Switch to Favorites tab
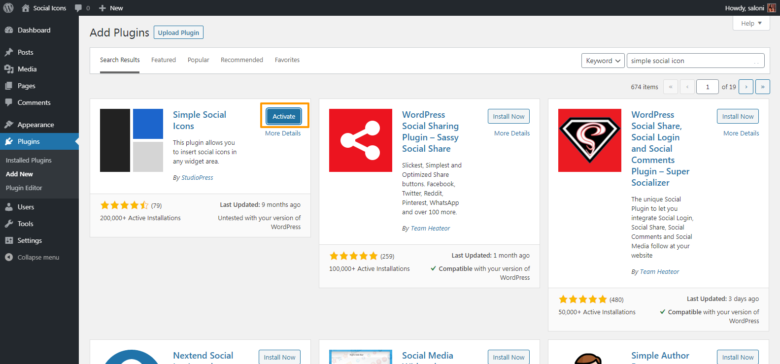780x364 pixels. [x=287, y=60]
